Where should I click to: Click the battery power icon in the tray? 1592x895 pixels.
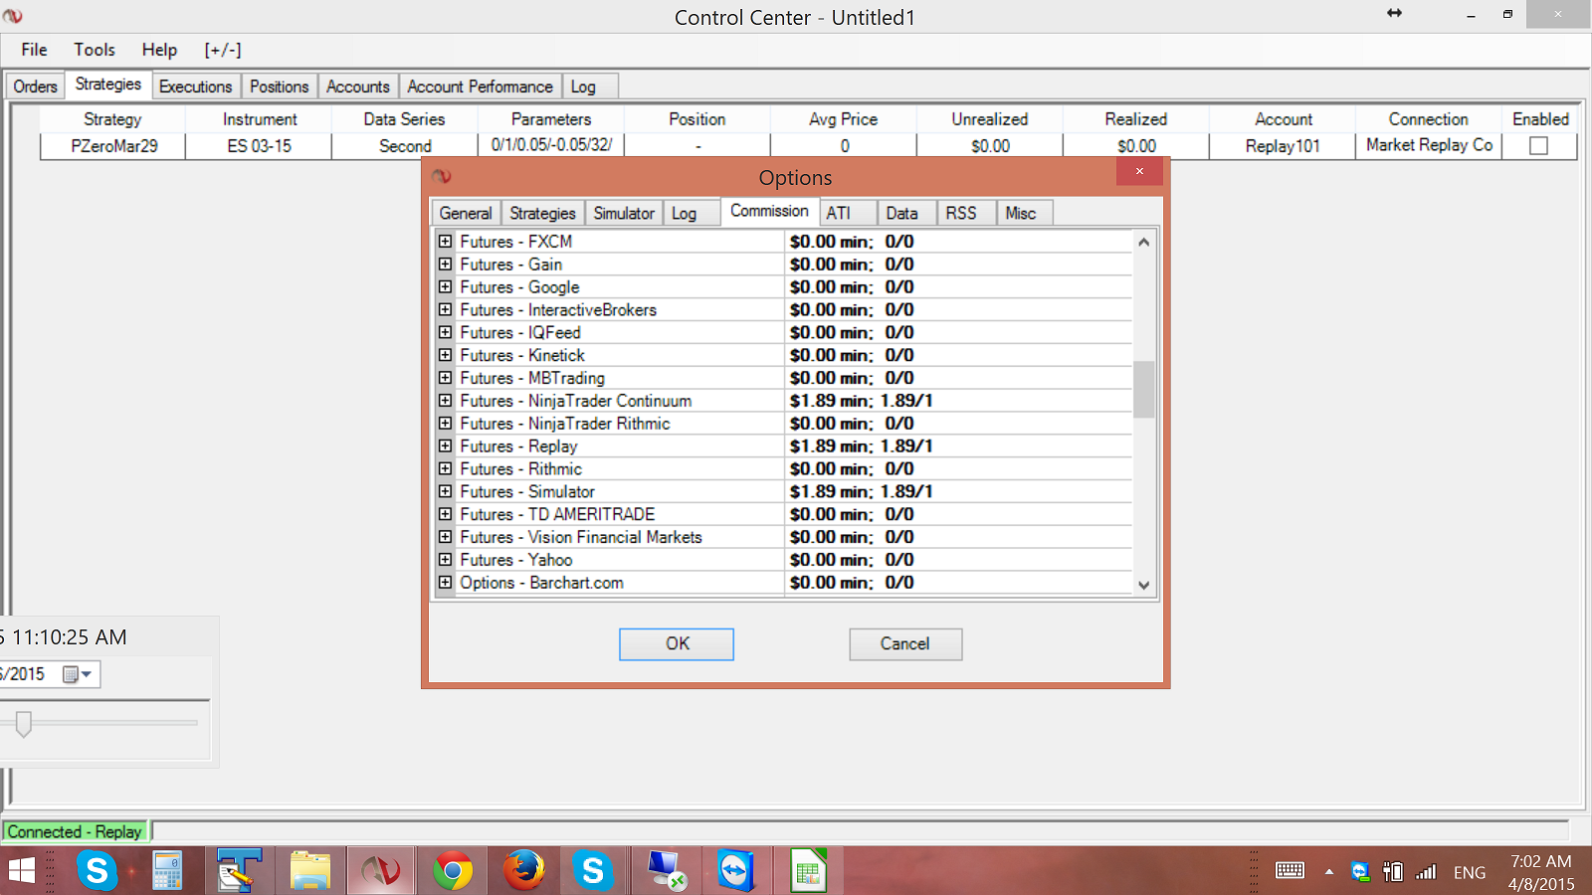1393,872
